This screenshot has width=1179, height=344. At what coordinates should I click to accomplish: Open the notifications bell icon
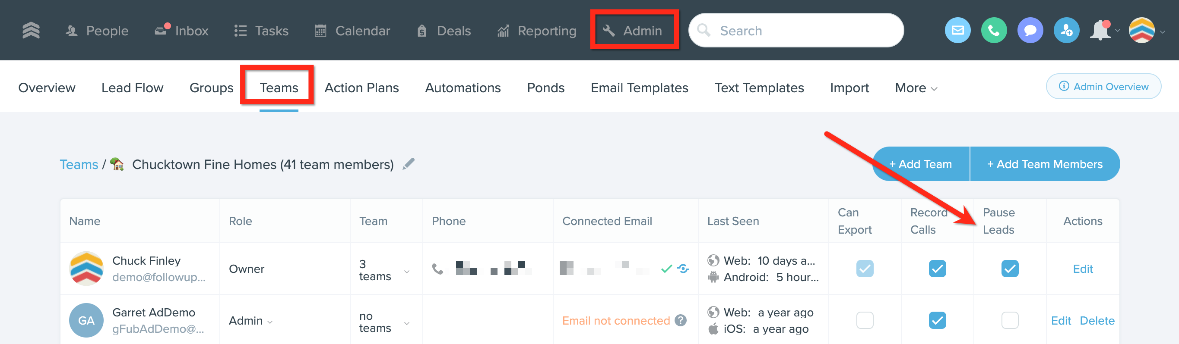pyautogui.click(x=1101, y=31)
